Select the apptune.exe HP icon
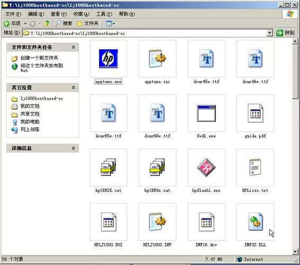 [x=108, y=58]
